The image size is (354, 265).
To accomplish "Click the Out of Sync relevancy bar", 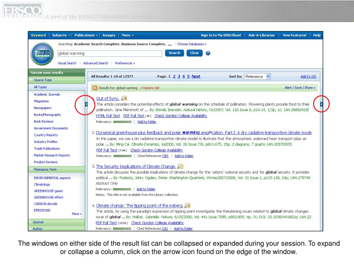I will (122, 122).
